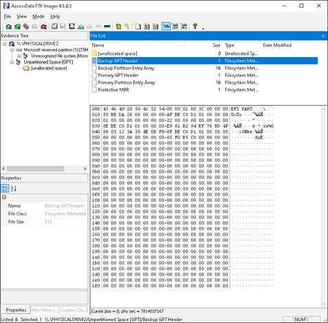
Task: Click the Export File Hash List icon
Action: (146, 27)
